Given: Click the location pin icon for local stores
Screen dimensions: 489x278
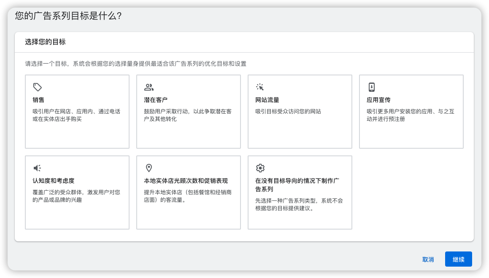Looking at the screenshot, I should point(149,168).
